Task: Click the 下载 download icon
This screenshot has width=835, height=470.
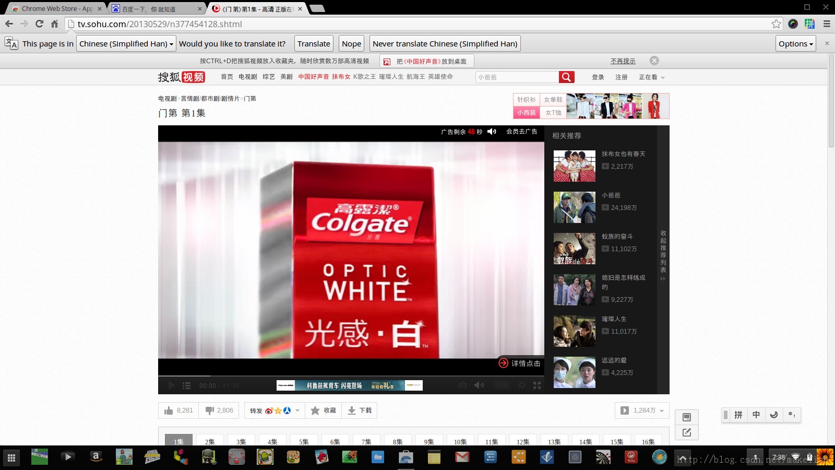Action: pyautogui.click(x=352, y=410)
